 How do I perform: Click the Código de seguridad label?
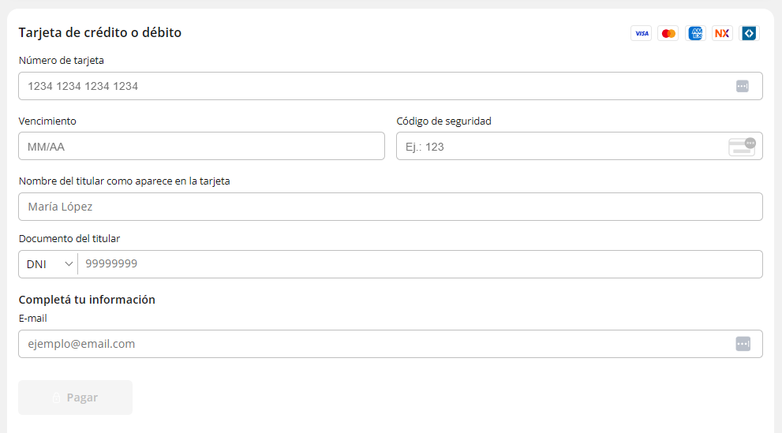(443, 121)
